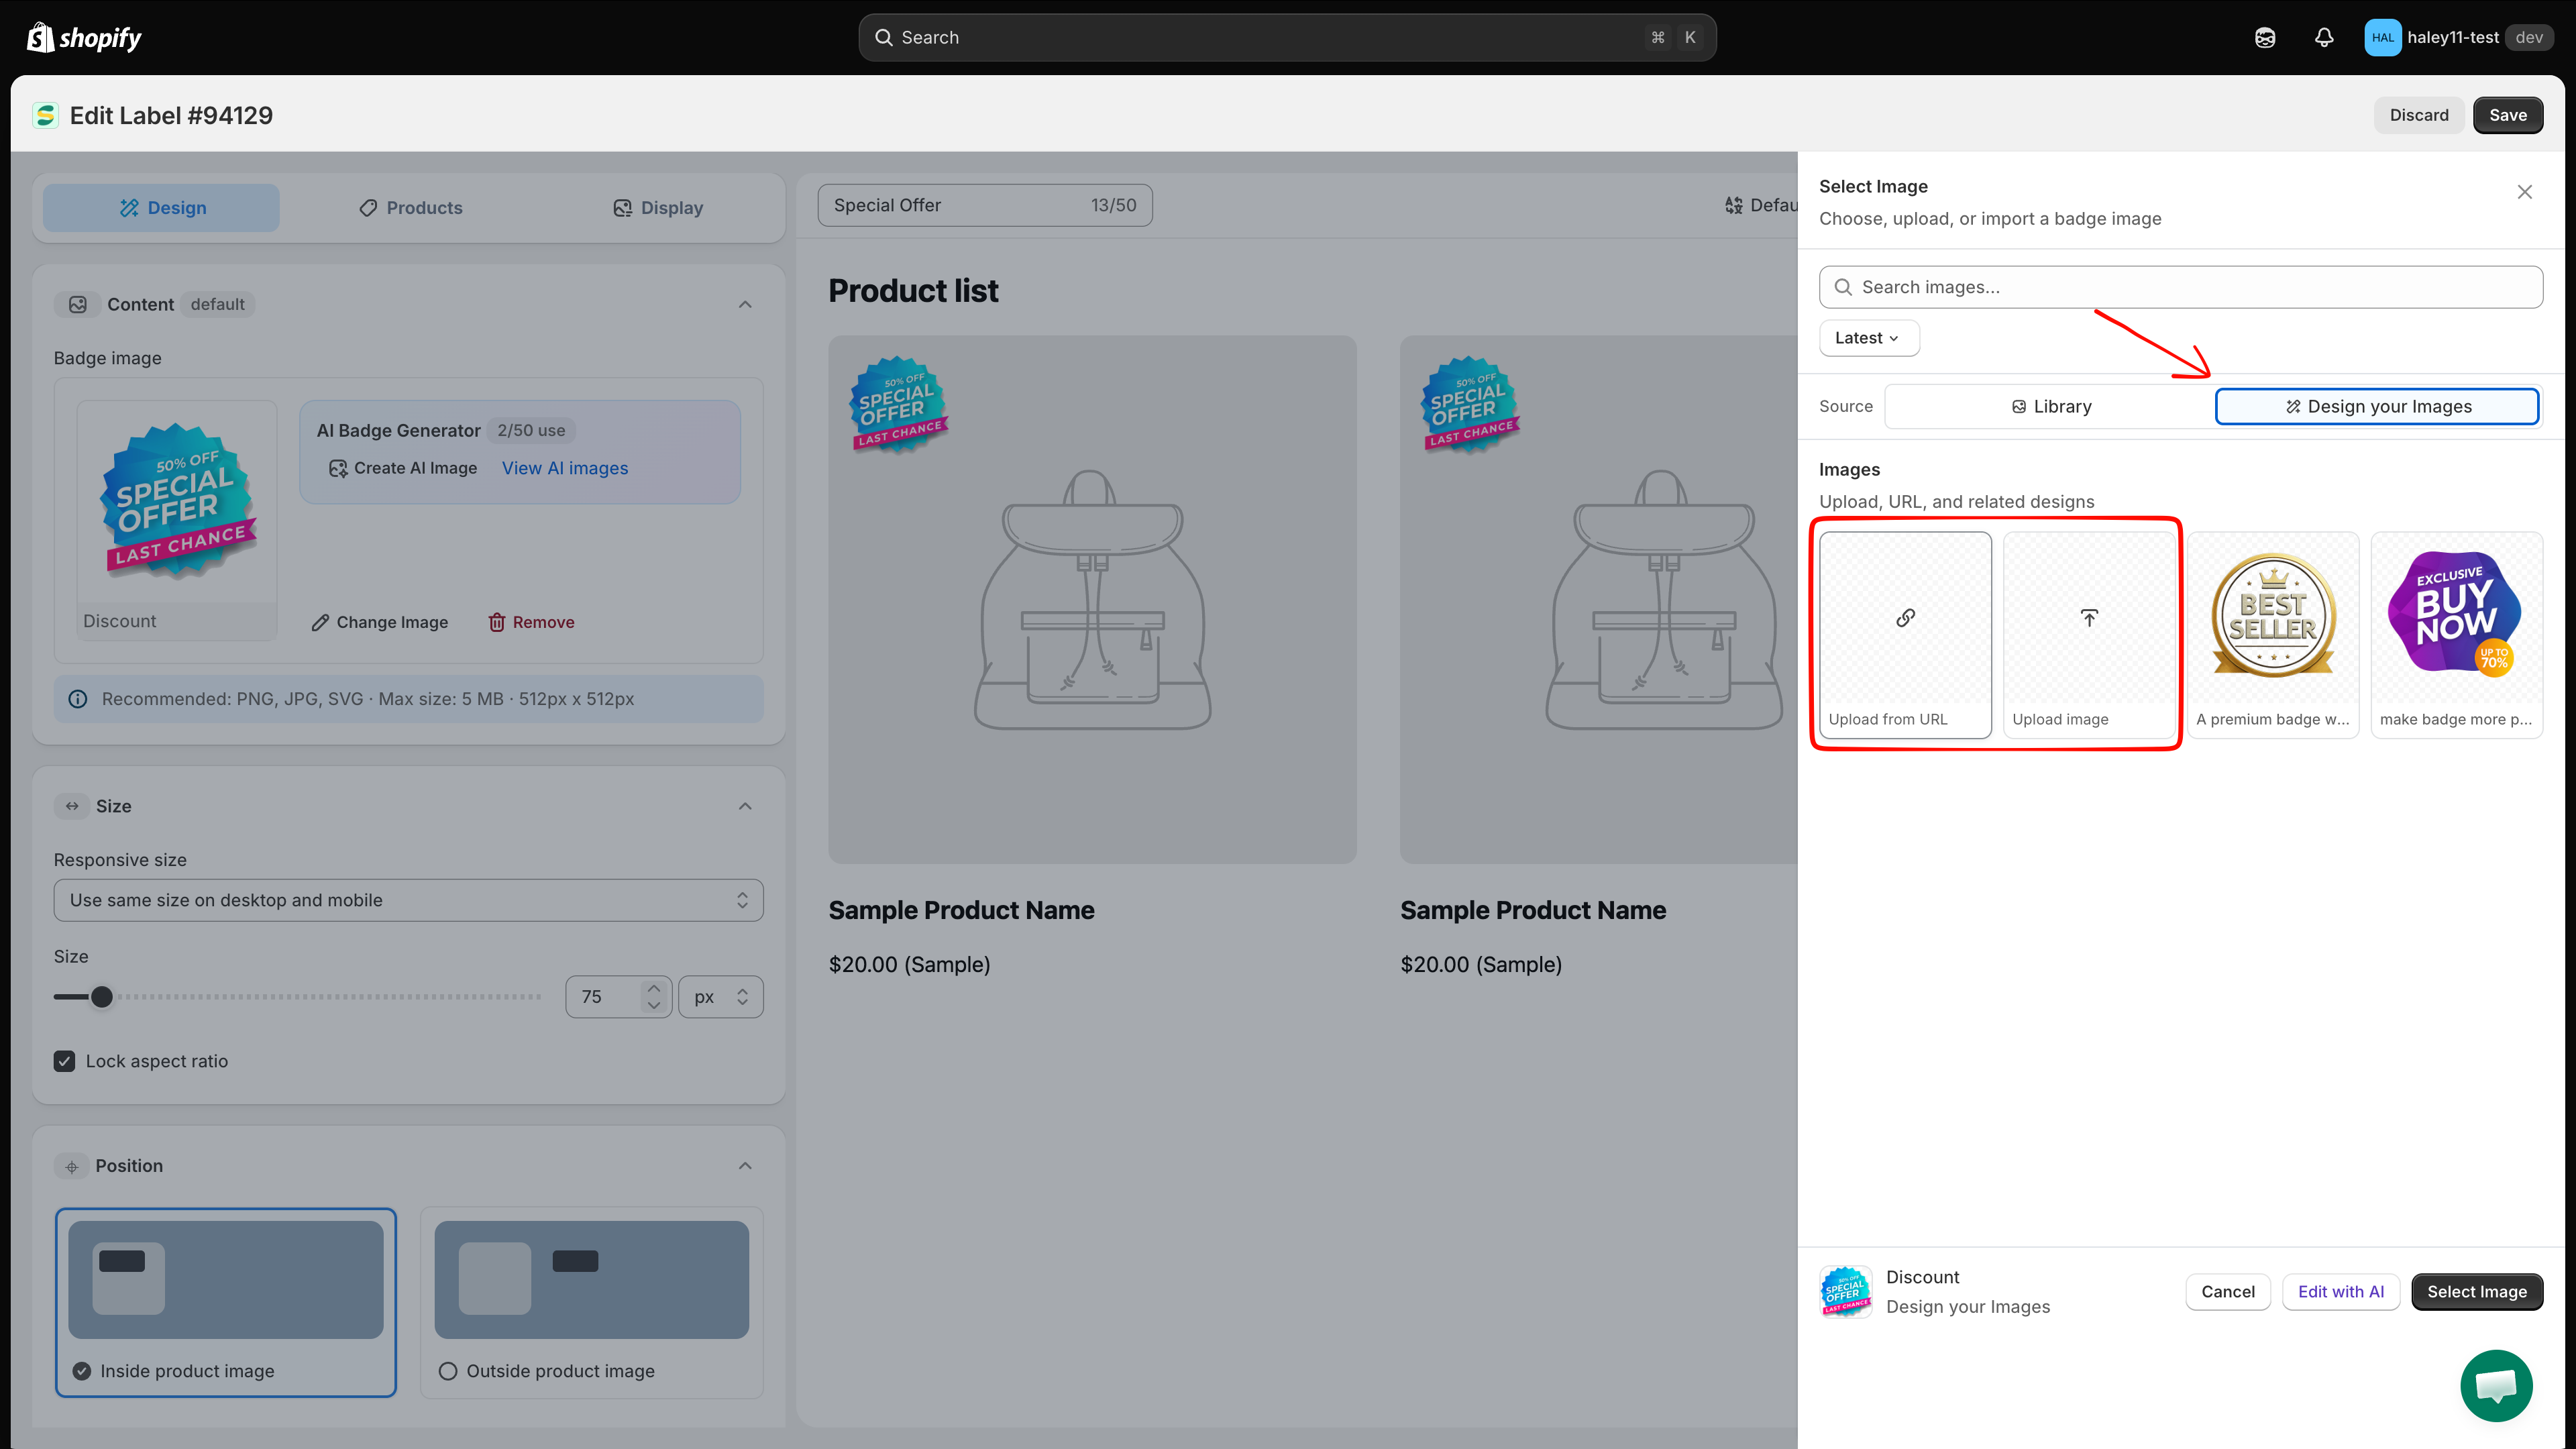Screen dimensions: 2576x1449
Task: Click the Search images field
Action: coord(2180,287)
